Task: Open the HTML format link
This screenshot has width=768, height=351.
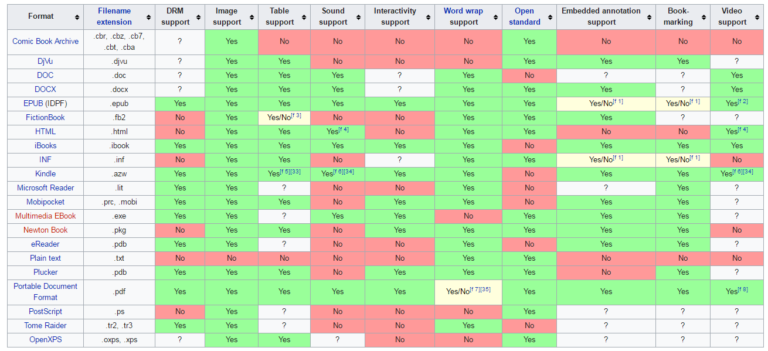Action: point(45,132)
